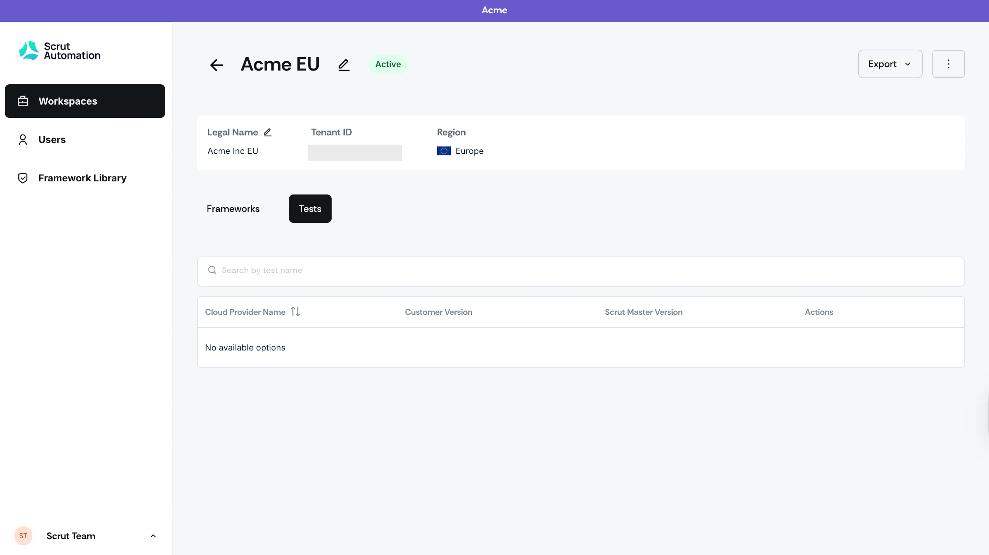Screen dimensions: 989x555
Task: Click the ST avatar circle
Action: coord(23,535)
